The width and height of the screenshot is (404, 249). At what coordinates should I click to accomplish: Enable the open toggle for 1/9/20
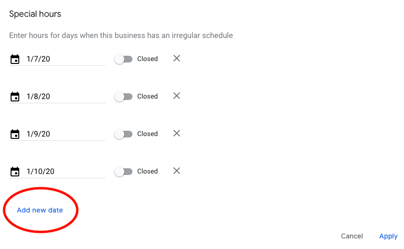tap(123, 134)
